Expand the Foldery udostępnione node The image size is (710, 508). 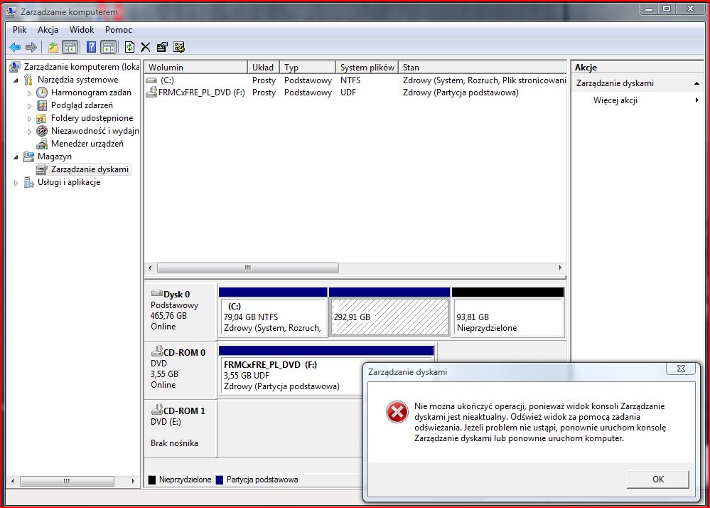[29, 119]
